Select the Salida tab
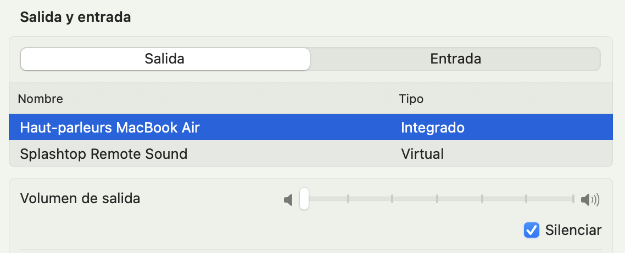 [165, 59]
